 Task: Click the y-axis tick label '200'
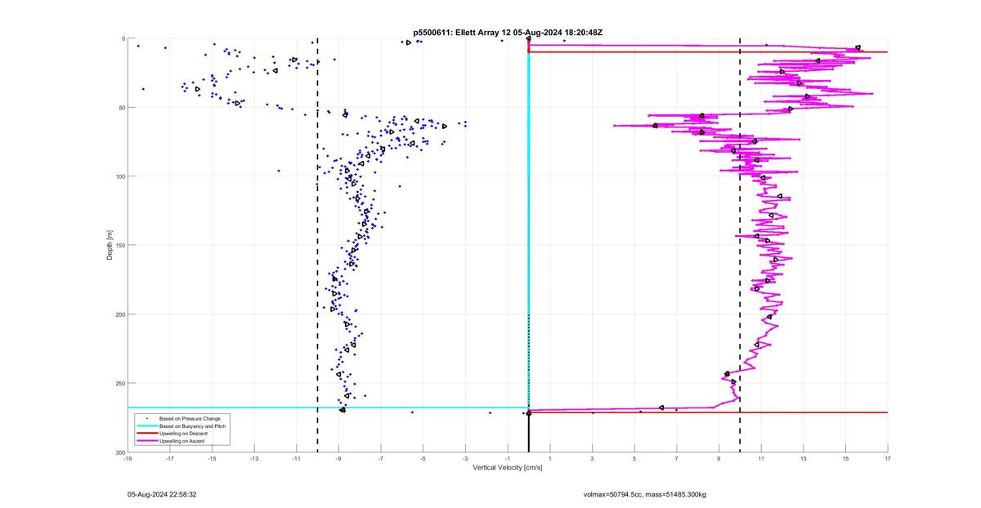tap(119, 314)
